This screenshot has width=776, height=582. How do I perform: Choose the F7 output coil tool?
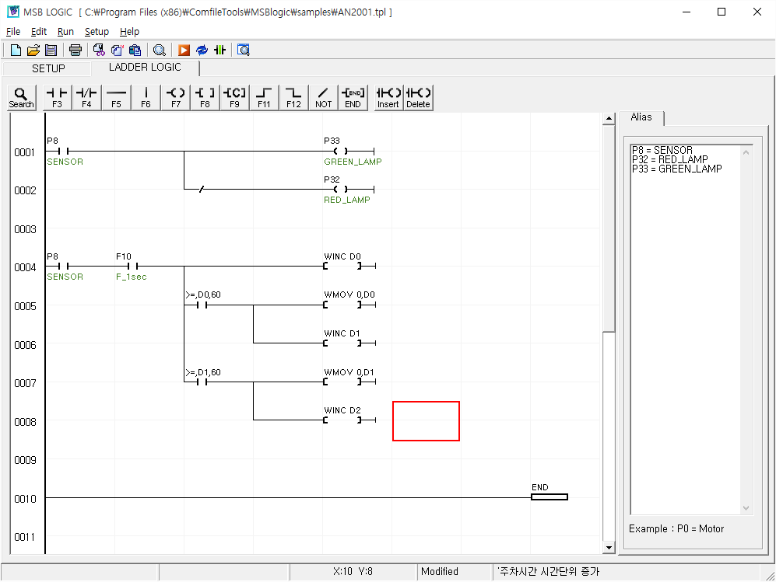[x=175, y=96]
